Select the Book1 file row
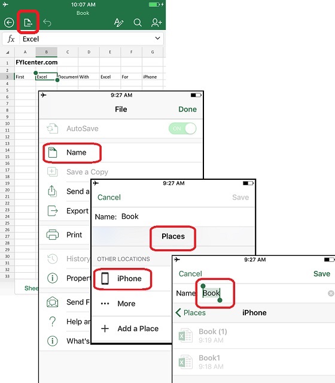The width and height of the screenshot is (335, 383). 254,362
